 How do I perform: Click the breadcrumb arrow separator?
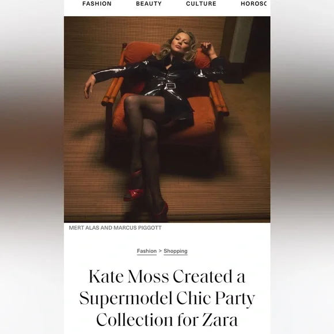(x=160, y=251)
